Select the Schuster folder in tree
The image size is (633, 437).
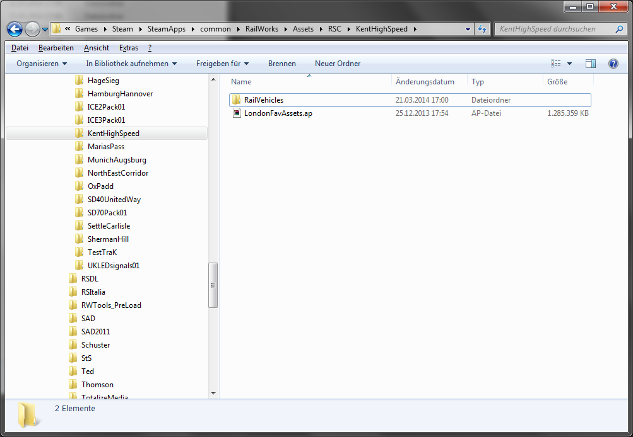pos(96,345)
